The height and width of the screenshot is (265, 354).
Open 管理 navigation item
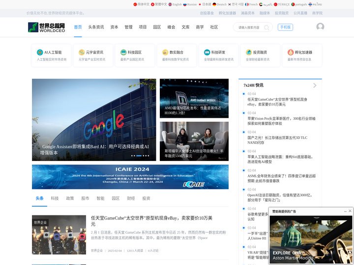click(128, 27)
